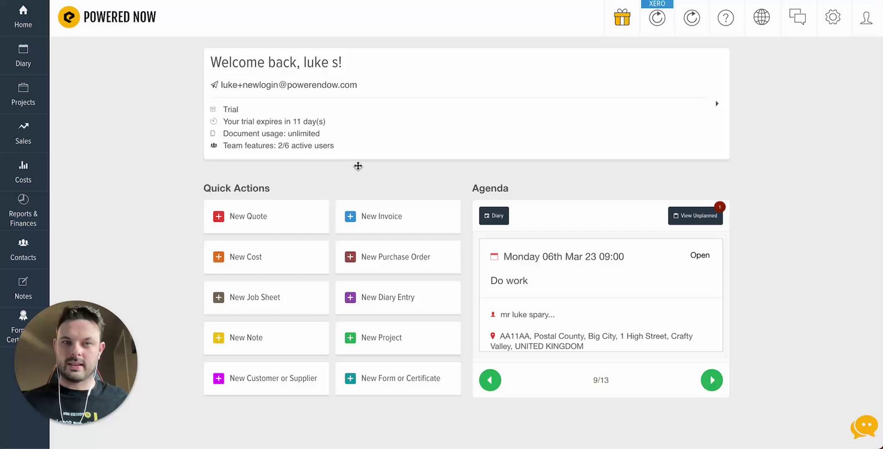
Task: Open the chat messages icon in header
Action: tap(797, 17)
